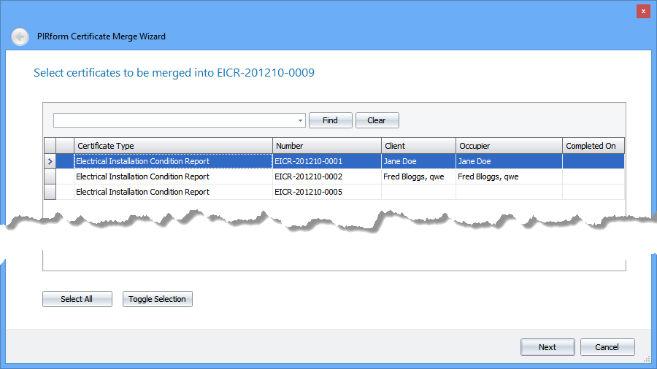Sort by the Occupier column header
Viewport: 657px width, 369px height.
pos(508,146)
